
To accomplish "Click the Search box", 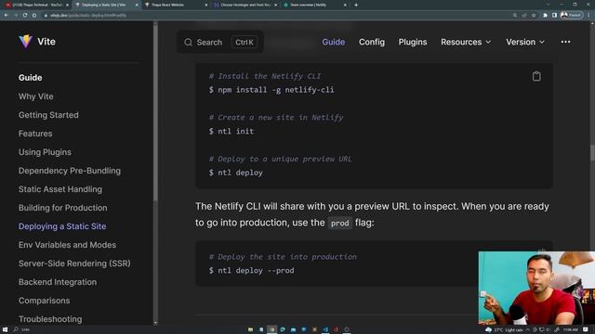I will click(x=220, y=42).
